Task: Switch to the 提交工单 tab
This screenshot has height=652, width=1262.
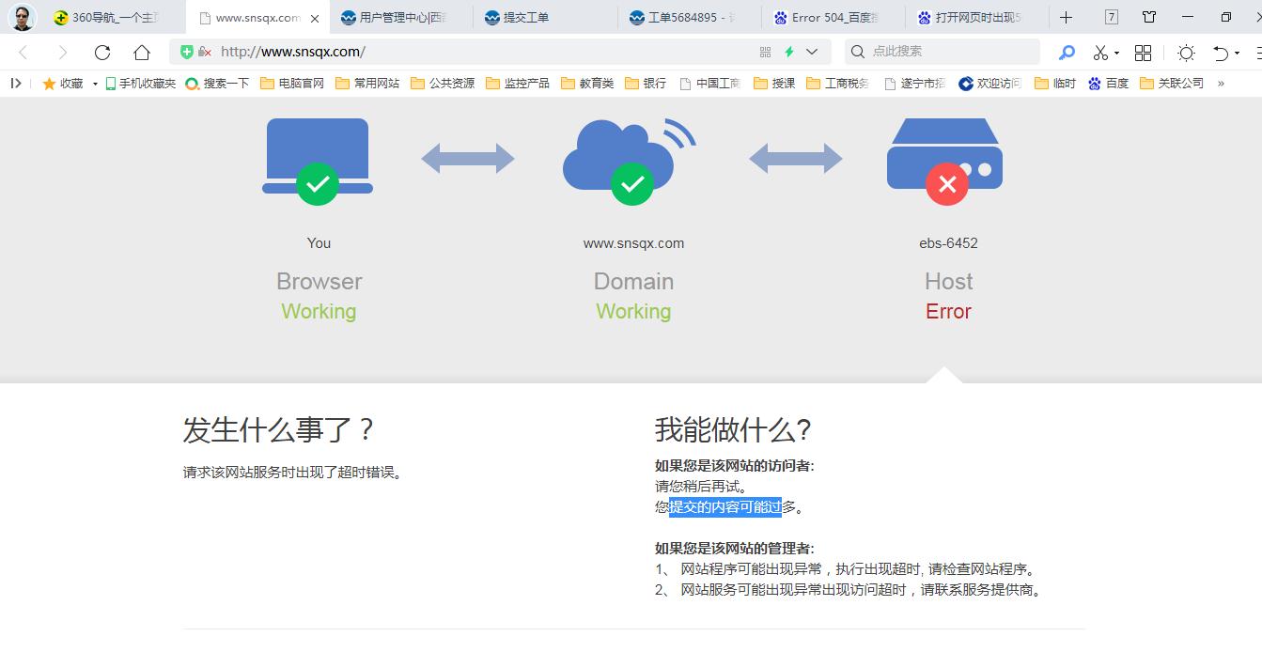Action: (526, 17)
